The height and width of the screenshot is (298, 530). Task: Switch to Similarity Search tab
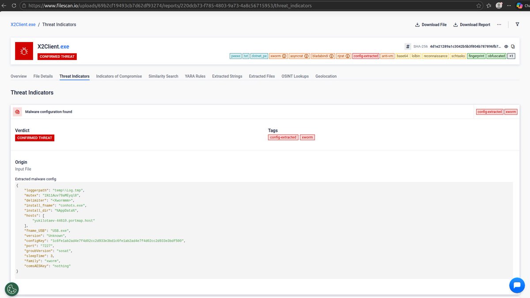[x=163, y=76]
